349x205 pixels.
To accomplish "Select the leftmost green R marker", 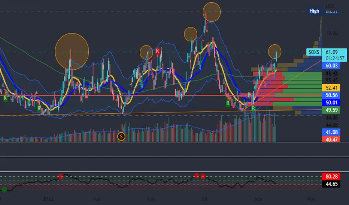I will [5, 98].
